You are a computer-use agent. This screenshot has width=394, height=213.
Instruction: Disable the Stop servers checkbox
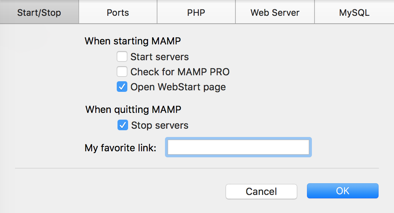pos(122,125)
